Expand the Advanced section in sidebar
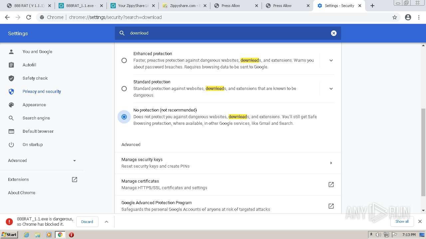The image size is (426, 239). [x=42, y=161]
